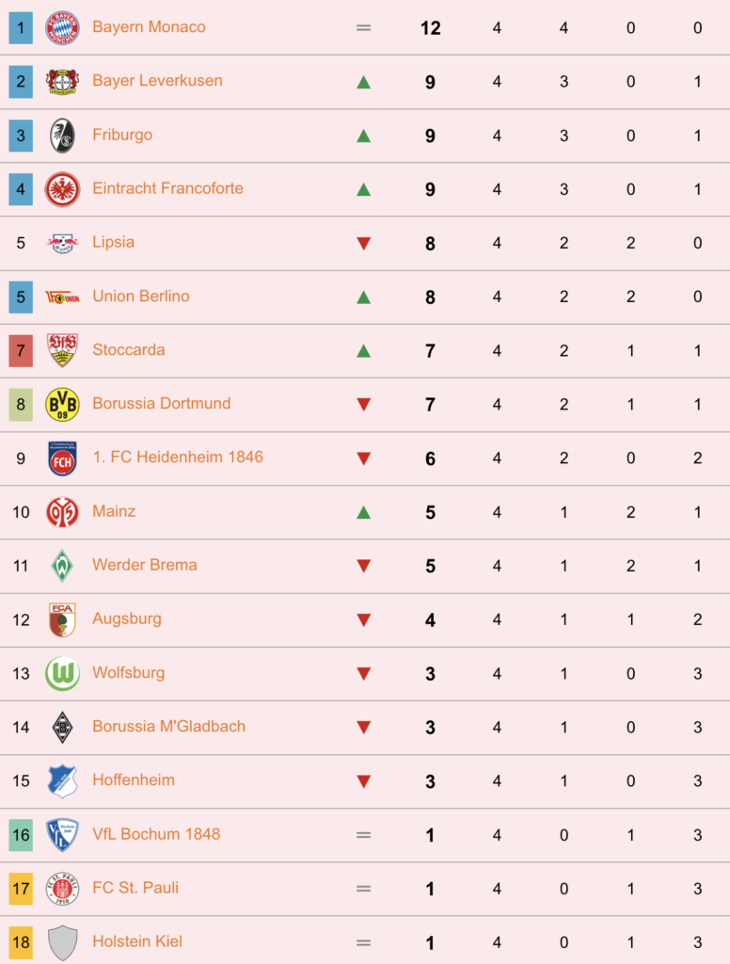Image resolution: width=730 pixels, height=964 pixels.
Task: Click the FC St. Pauli crest
Action: click(62, 889)
